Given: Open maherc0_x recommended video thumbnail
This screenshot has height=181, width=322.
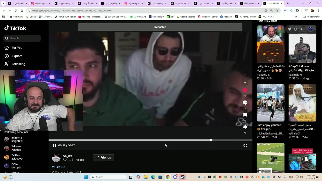Looking at the screenshot, I should pos(270,44).
